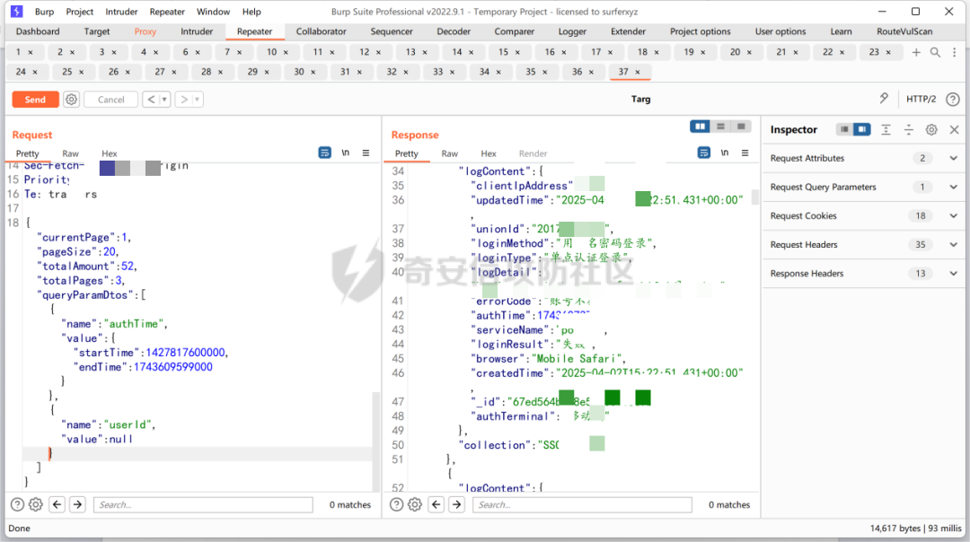Click the Send request button

tap(35, 100)
